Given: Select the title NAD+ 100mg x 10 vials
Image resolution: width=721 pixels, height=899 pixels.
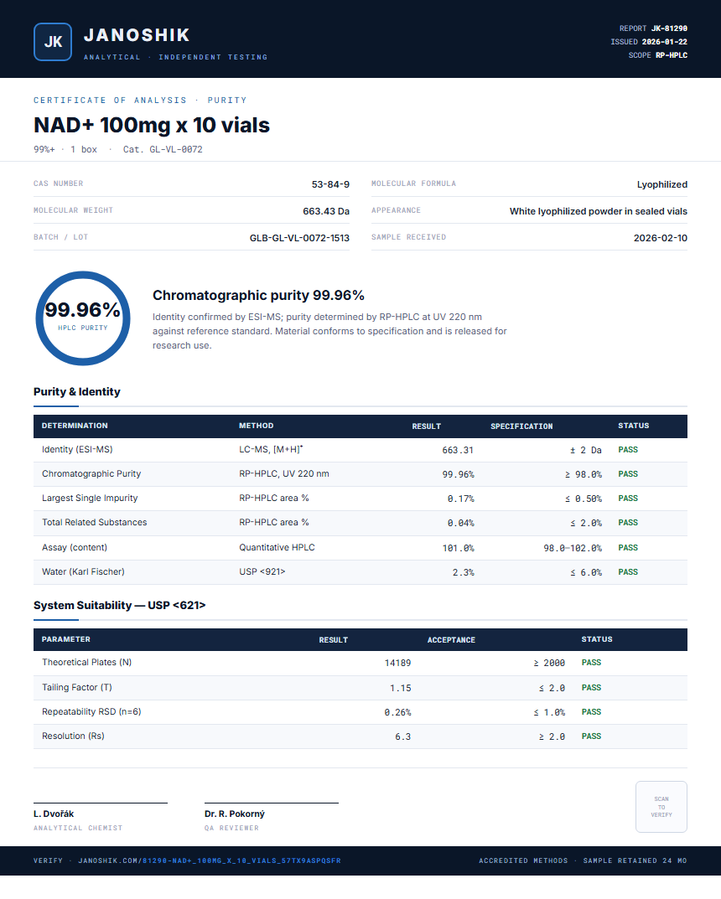Looking at the screenshot, I should click(152, 125).
